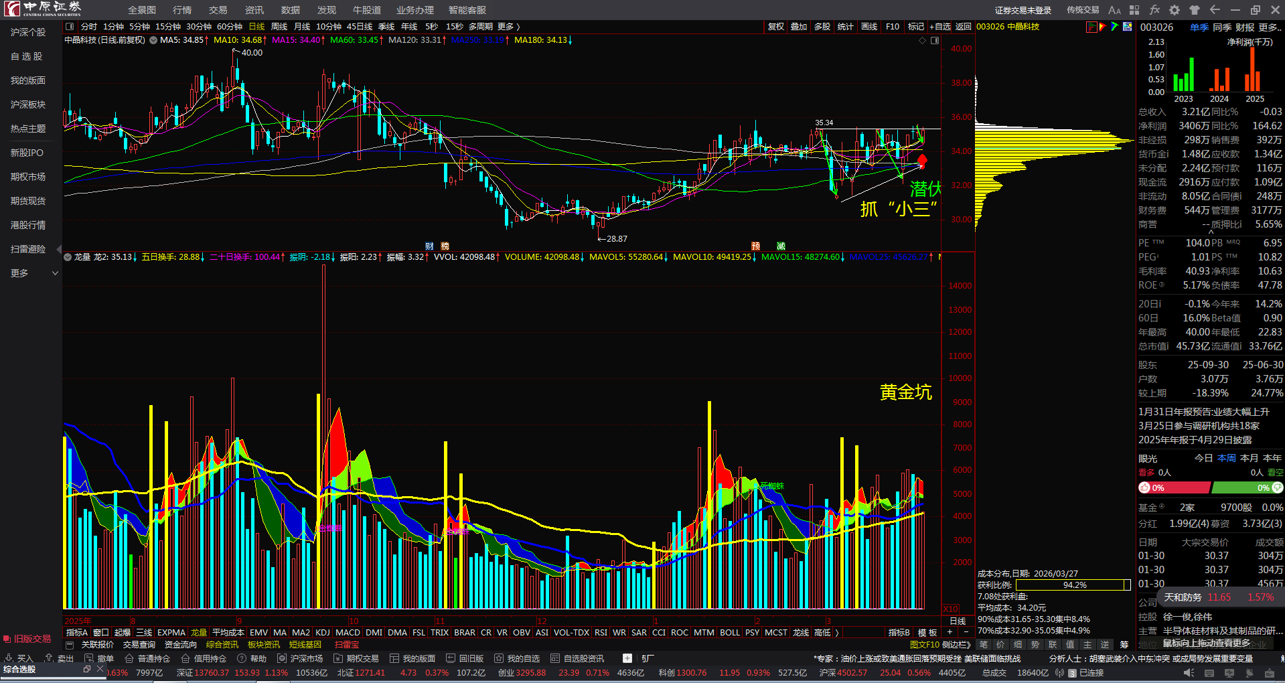
Task: Click the 传统交易 button
Action: pyautogui.click(x=1083, y=10)
